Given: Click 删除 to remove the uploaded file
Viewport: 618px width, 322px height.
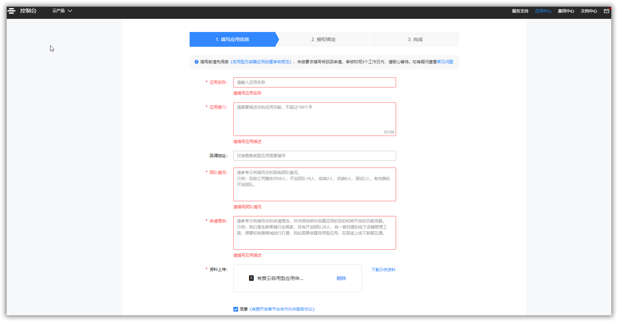Looking at the screenshot, I should pos(341,278).
